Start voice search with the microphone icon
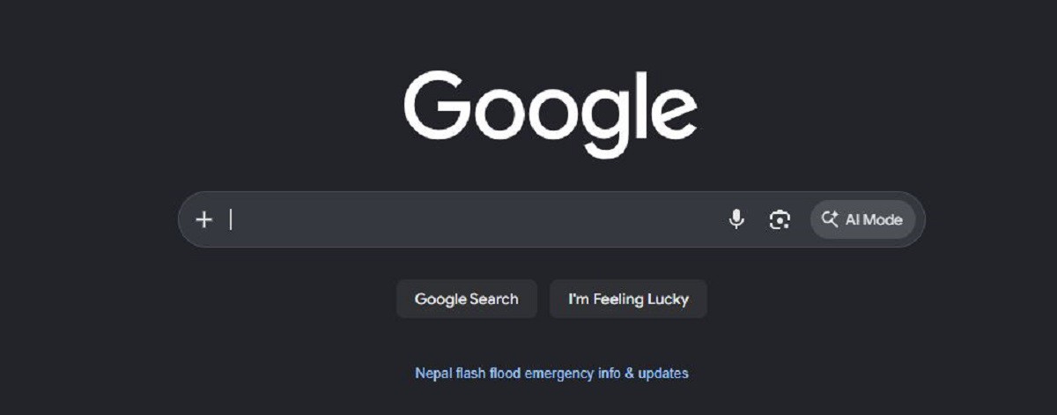Viewport: 1057px width, 415px height. coord(736,219)
